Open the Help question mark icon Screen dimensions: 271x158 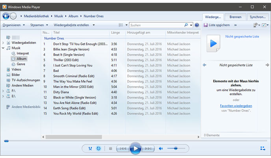197,25
